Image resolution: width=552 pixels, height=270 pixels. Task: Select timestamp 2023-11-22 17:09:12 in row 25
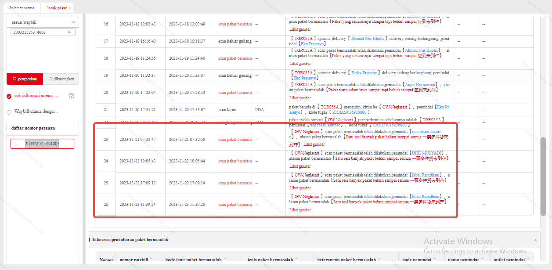(137, 183)
